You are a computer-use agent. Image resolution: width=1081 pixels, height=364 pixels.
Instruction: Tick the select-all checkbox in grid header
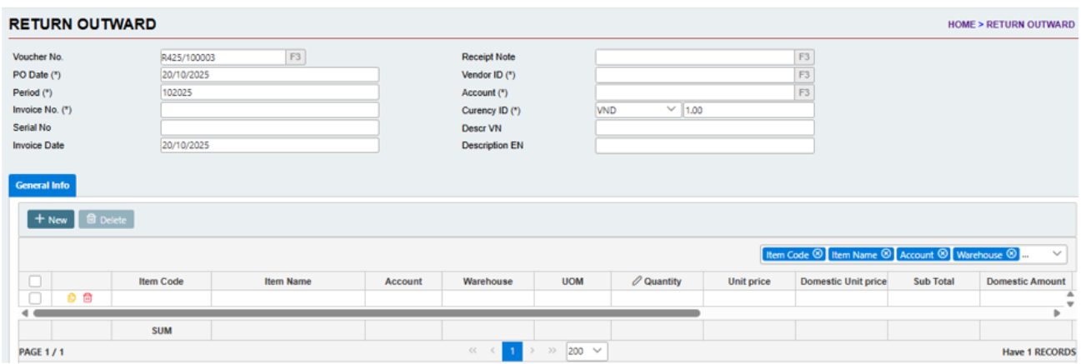click(x=35, y=282)
